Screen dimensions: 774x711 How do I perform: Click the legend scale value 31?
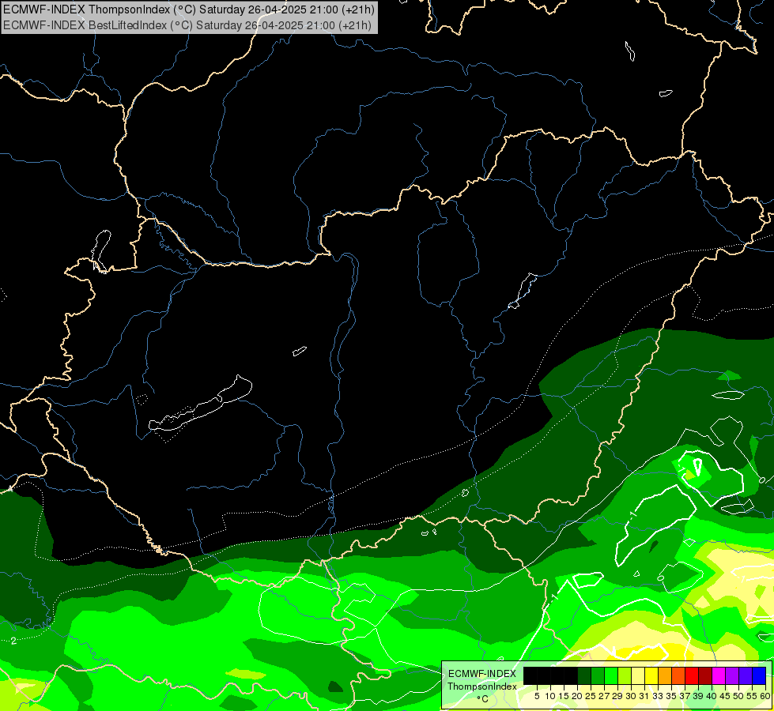pyautogui.click(x=644, y=696)
